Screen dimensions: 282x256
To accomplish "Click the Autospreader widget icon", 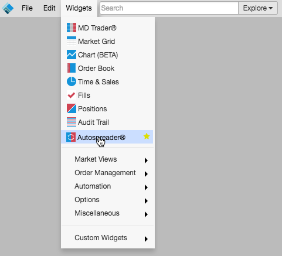I will 71,137.
